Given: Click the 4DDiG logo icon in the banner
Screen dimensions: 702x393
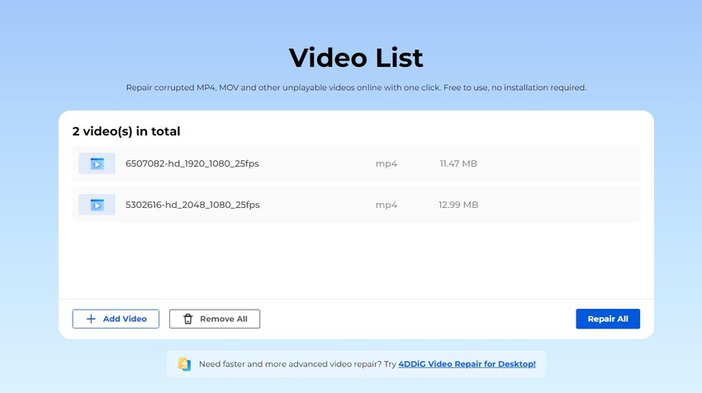Looking at the screenshot, I should [x=184, y=364].
